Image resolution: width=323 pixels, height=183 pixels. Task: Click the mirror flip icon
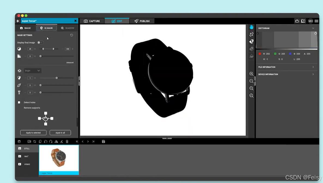(56, 141)
